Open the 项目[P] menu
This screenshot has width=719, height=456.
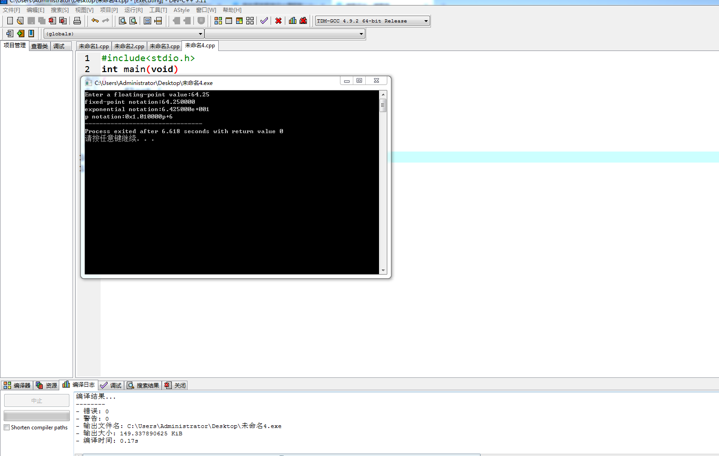click(x=109, y=10)
